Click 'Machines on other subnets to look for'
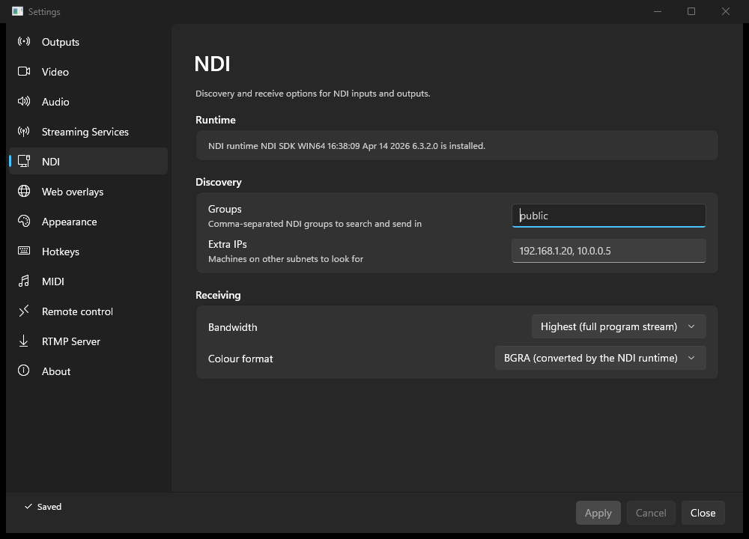Image resolution: width=749 pixels, height=539 pixels. tap(285, 259)
